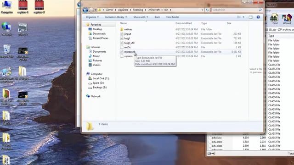The width and height of the screenshot is (294, 165).
Task: Click bin in the address path
Action: click(166, 10)
